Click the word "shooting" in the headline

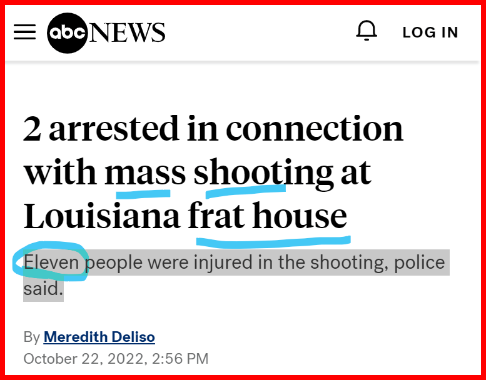(263, 172)
